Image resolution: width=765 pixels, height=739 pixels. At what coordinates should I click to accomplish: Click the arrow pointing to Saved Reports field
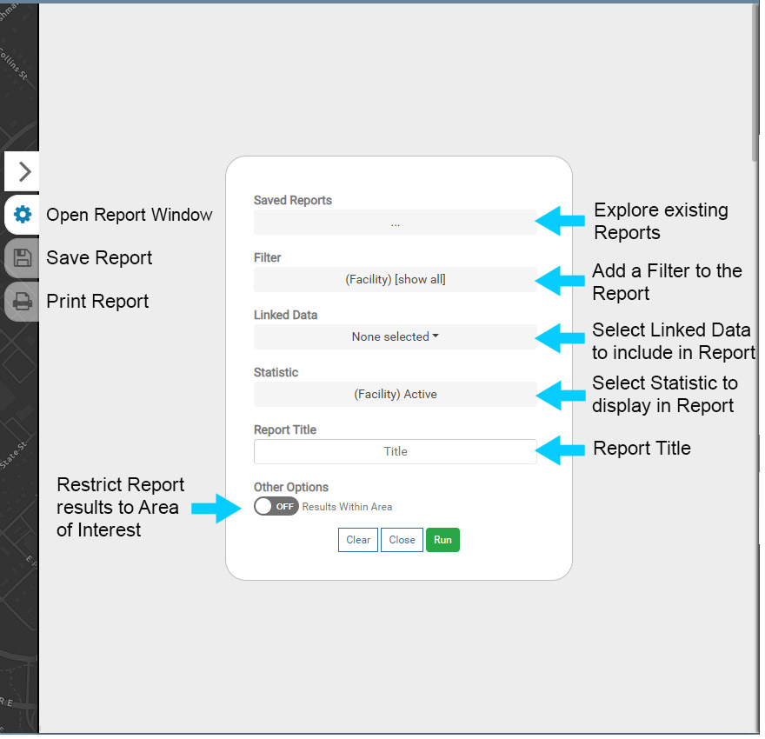tap(560, 222)
